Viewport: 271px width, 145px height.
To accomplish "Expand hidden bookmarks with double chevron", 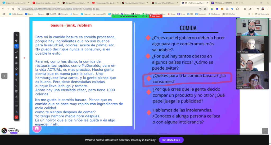I will tap(249, 14).
